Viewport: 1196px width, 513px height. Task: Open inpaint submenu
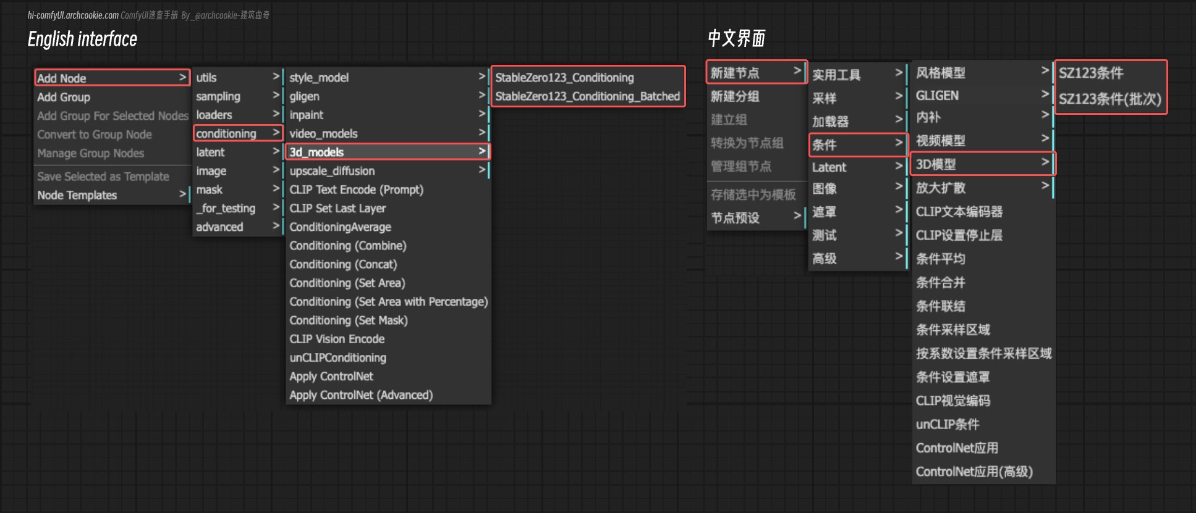pos(388,115)
